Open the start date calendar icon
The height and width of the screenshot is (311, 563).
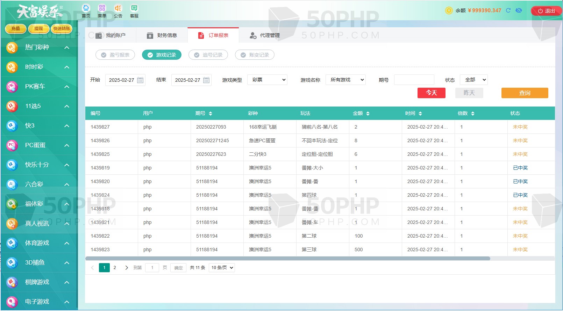tap(140, 80)
